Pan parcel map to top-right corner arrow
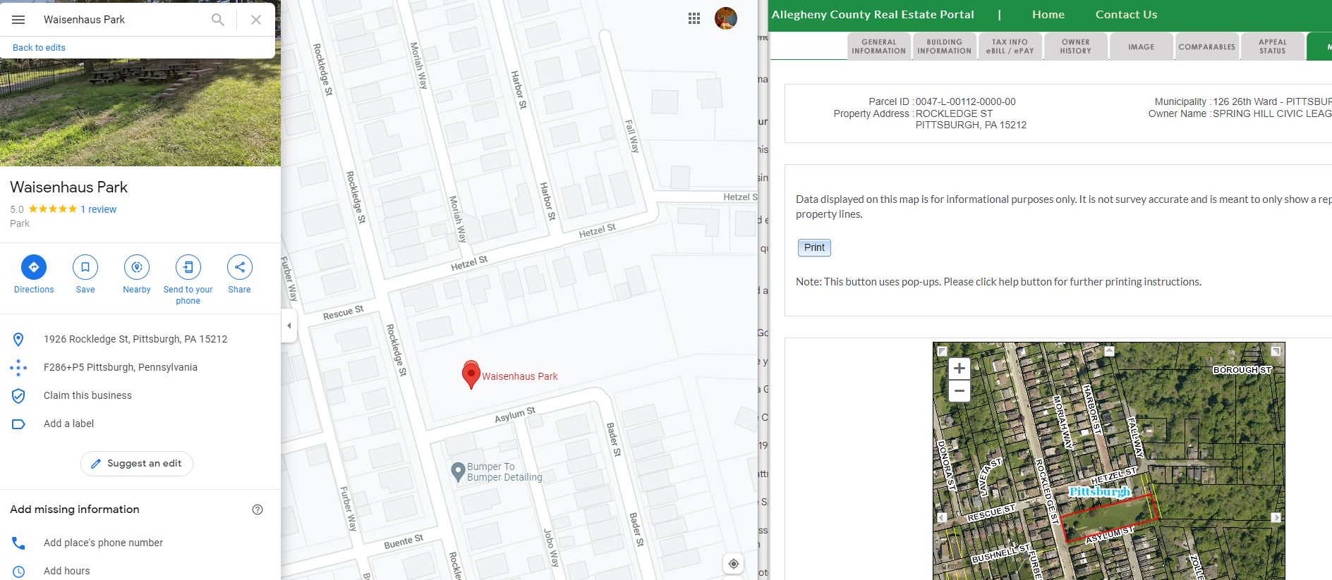The width and height of the screenshot is (1332, 580). point(1276,351)
